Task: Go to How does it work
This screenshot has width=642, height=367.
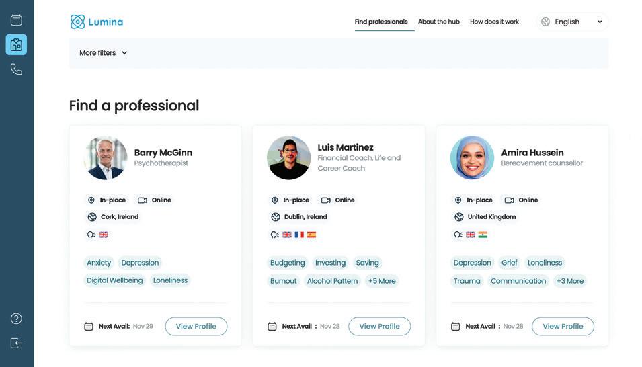Action: (x=494, y=22)
